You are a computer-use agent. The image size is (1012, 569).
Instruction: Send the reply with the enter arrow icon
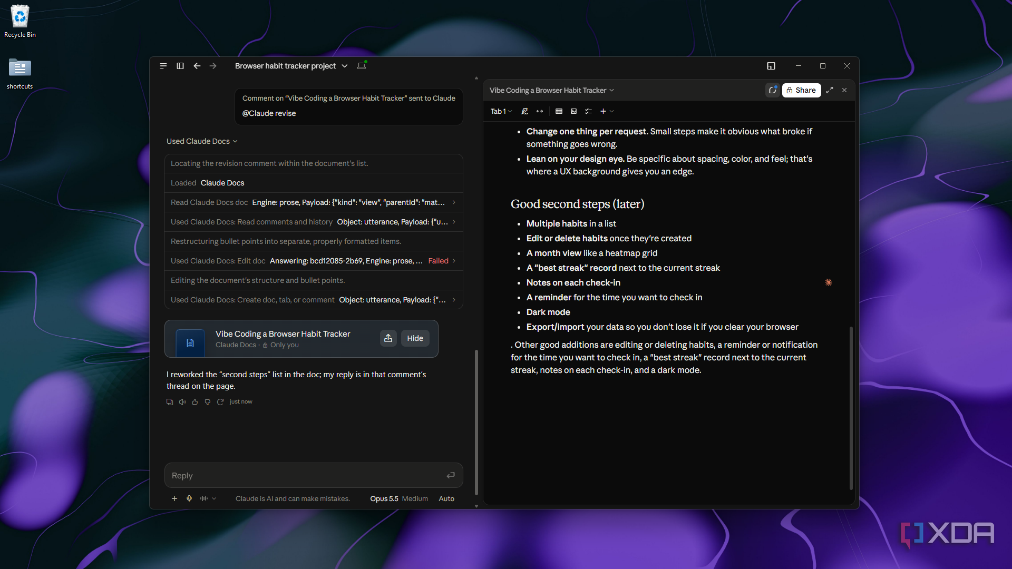(x=451, y=475)
